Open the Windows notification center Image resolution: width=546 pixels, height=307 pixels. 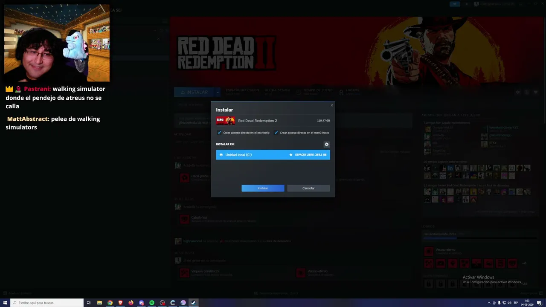[539, 303]
